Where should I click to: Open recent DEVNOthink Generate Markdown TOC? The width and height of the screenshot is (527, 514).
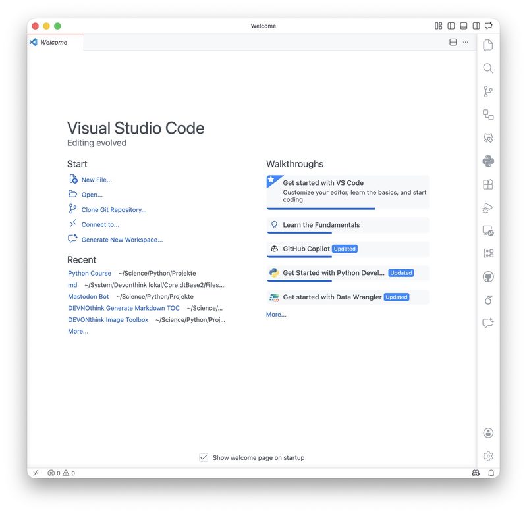tap(124, 308)
